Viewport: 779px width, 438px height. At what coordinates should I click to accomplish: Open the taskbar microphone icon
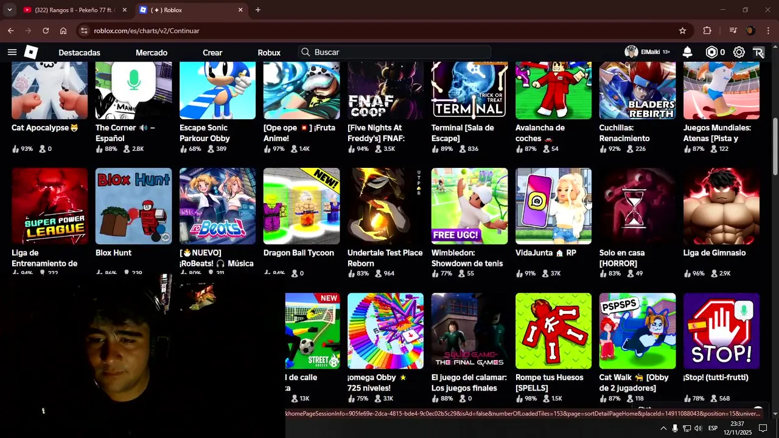tap(675, 428)
